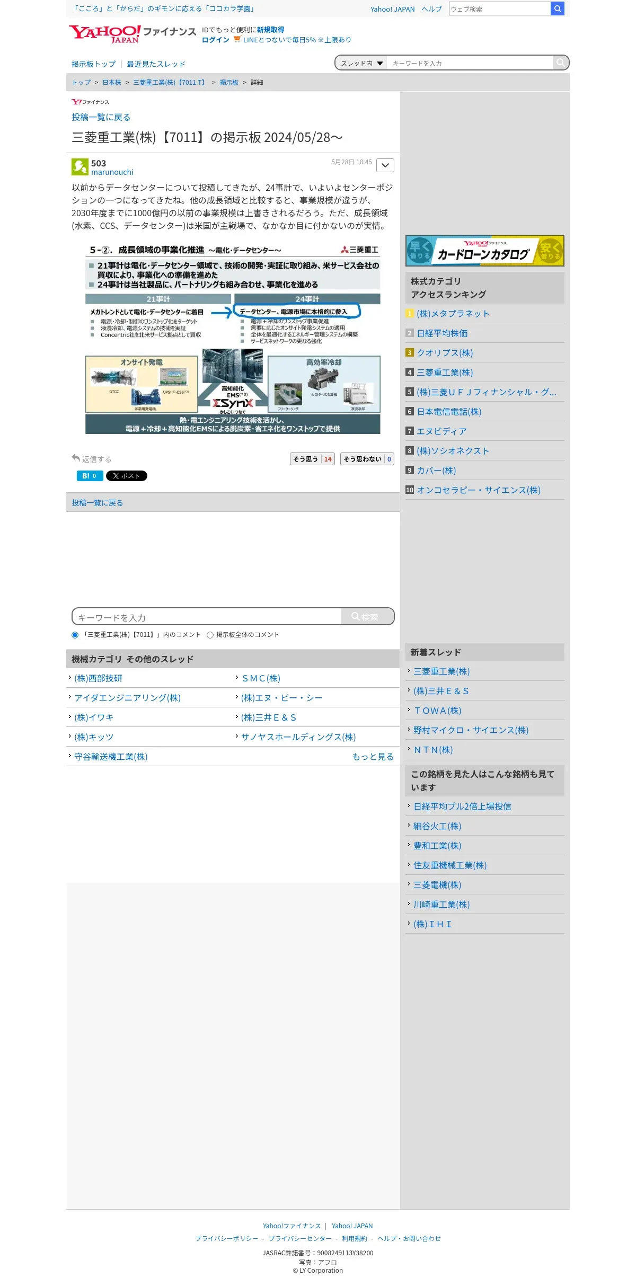Click the marunouchi username link
Viewport: 636px width, 1286px height.
(x=112, y=172)
